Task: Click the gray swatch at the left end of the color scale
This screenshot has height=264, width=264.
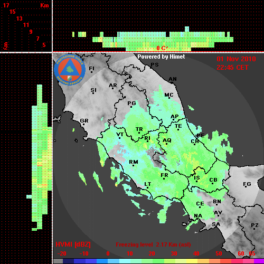Action: pos(58,261)
